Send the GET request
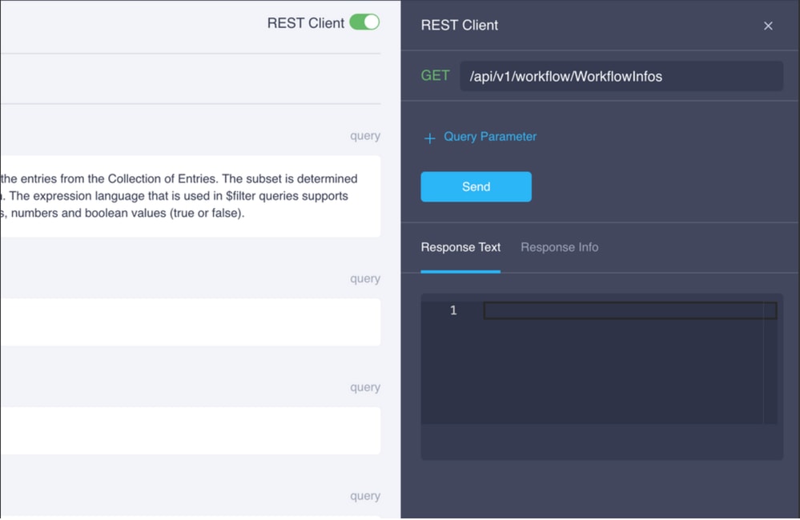800x520 pixels. (476, 186)
